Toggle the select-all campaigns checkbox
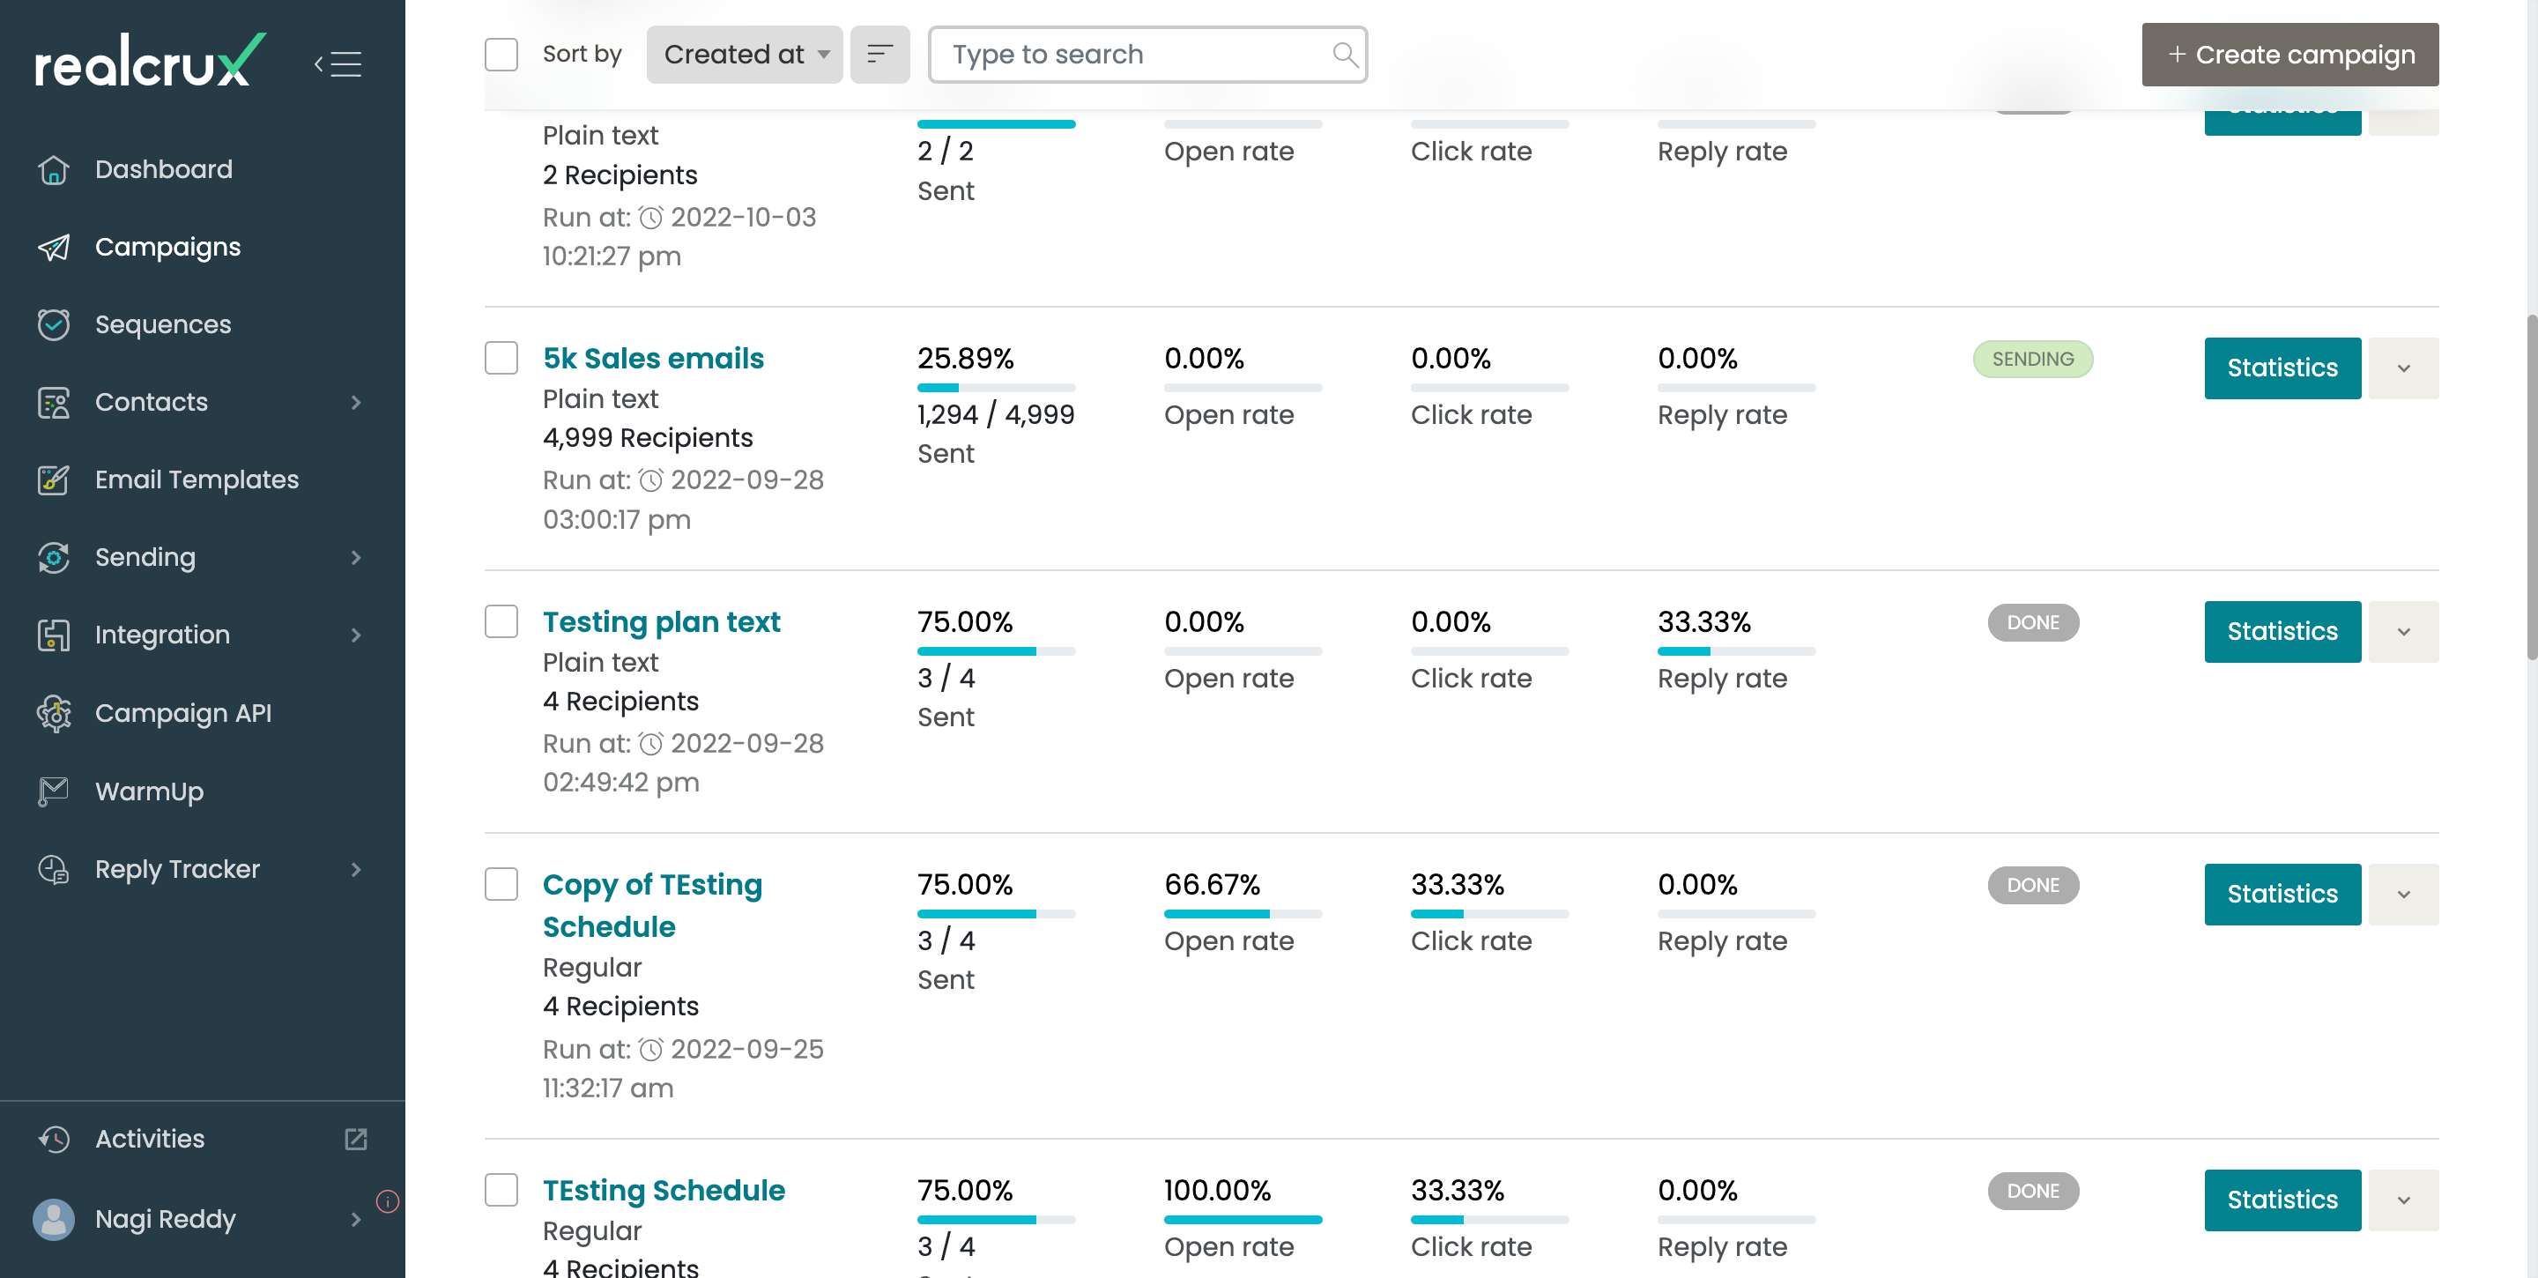This screenshot has width=2538, height=1278. pyautogui.click(x=501, y=54)
